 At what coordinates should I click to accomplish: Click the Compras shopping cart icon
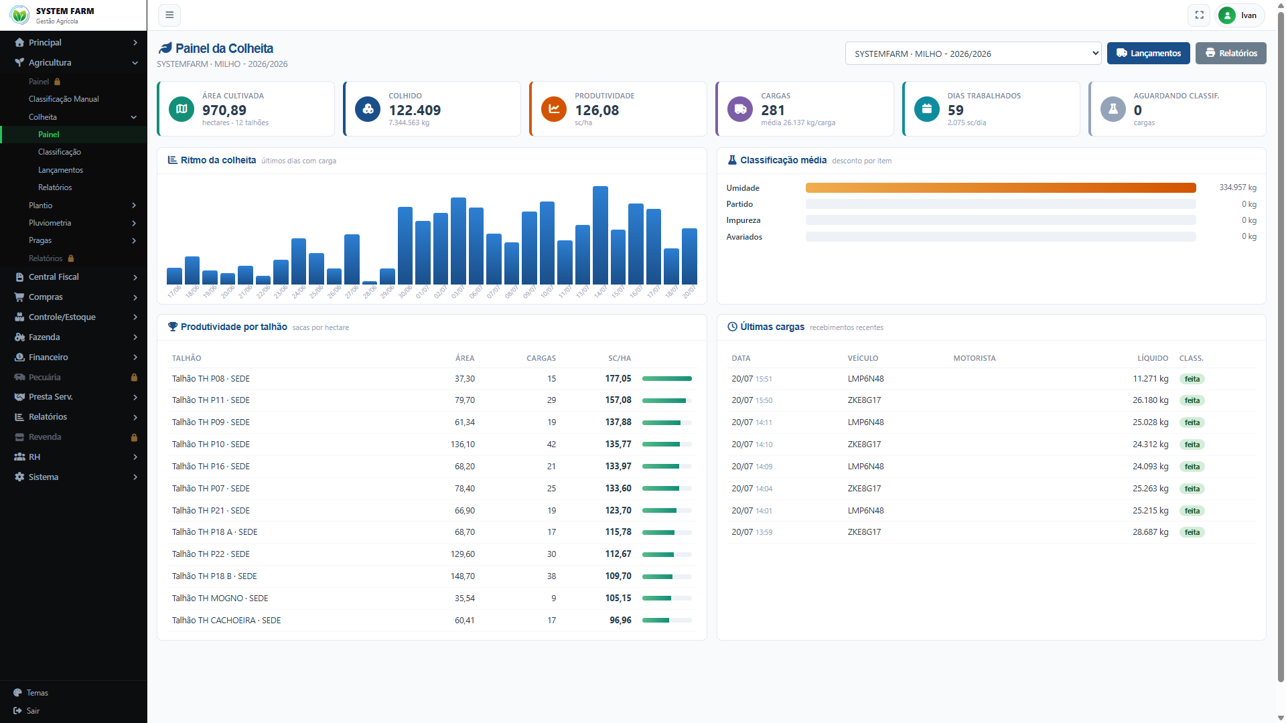(x=19, y=297)
